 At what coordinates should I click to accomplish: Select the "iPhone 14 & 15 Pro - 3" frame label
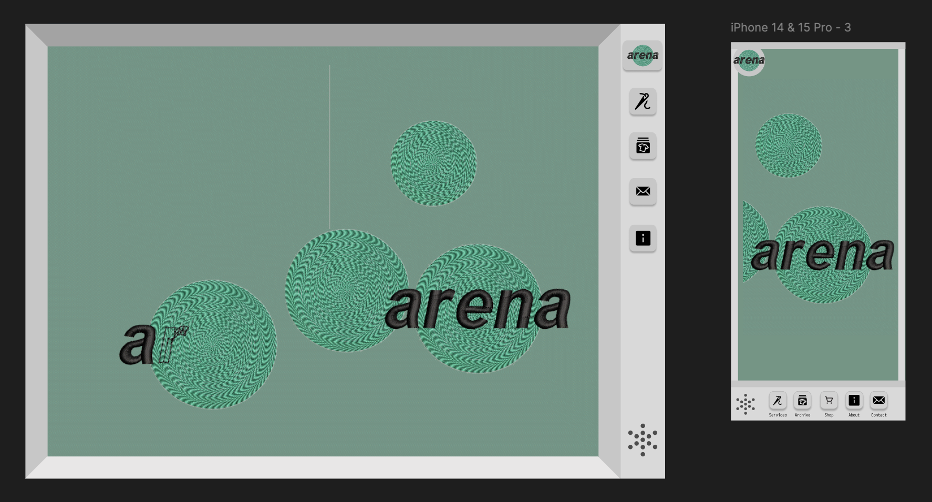(790, 28)
